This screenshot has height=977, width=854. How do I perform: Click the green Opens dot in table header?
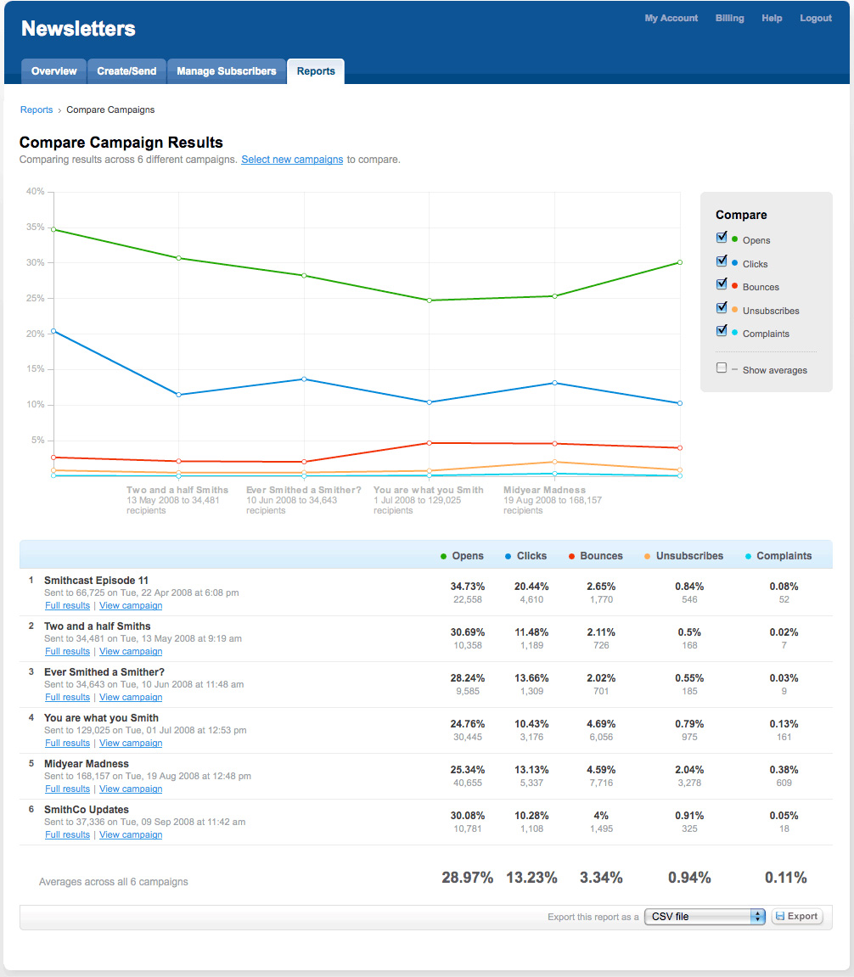[x=443, y=557]
